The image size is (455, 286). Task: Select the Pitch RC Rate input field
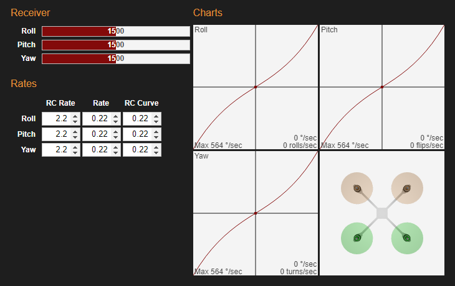[x=56, y=134]
